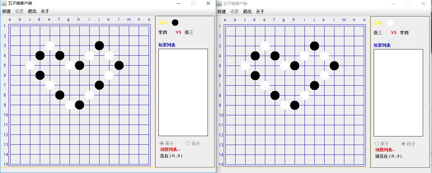
Task: Click the player list box in right window
Action: (398, 93)
